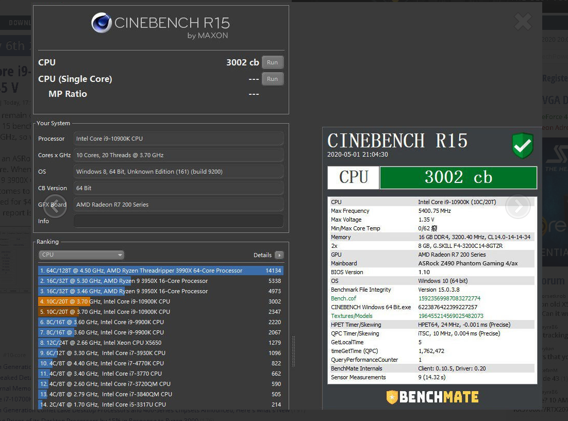This screenshot has height=421, width=568.
Task: Click the DOWNLOAD nav item in the background
Action: (x=20, y=22)
